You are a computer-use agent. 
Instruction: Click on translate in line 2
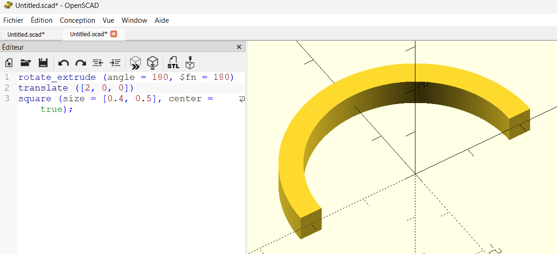pos(43,88)
